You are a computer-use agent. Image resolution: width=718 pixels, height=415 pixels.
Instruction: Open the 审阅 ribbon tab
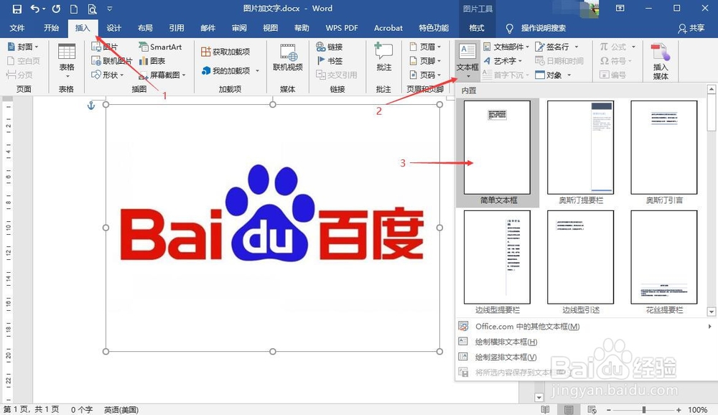click(239, 28)
